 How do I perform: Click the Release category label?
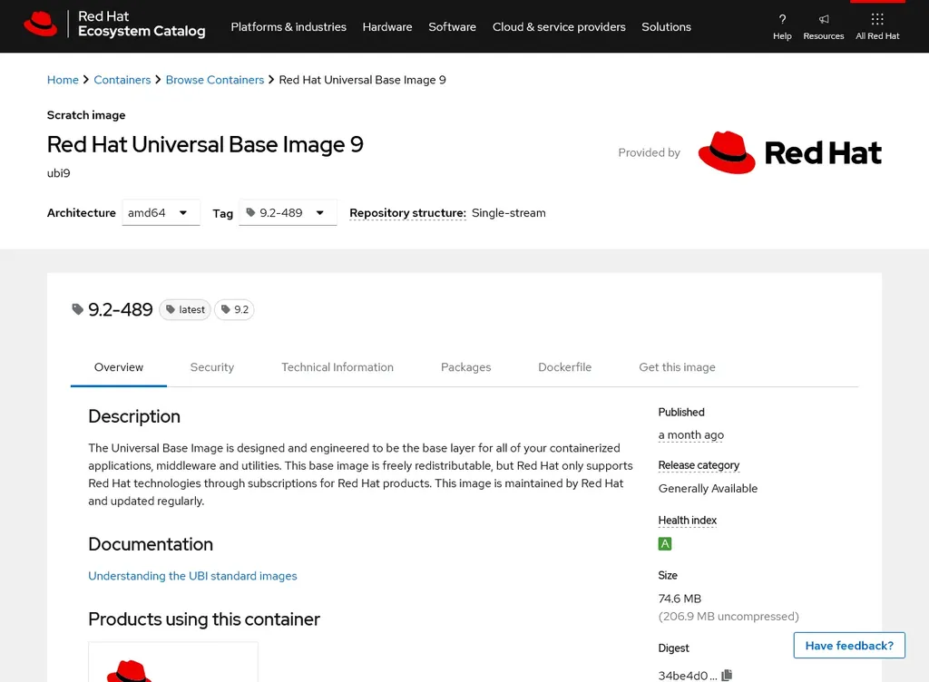pyautogui.click(x=699, y=465)
